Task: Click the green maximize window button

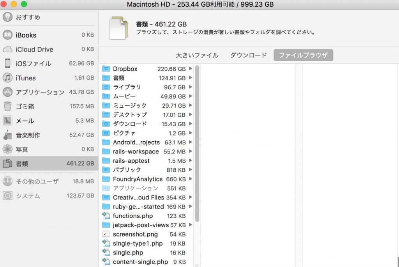Action: click(24, 4)
